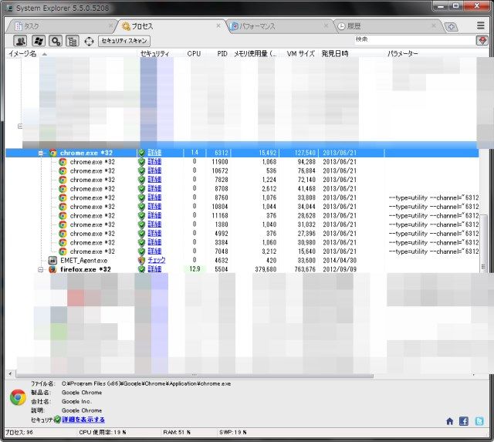This screenshot has height=442, width=494.
Task: Select chrome.exe row with PID 8708
Action: click(242, 188)
